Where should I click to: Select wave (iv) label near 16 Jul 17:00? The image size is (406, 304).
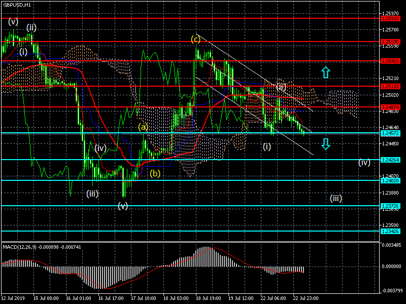point(100,148)
